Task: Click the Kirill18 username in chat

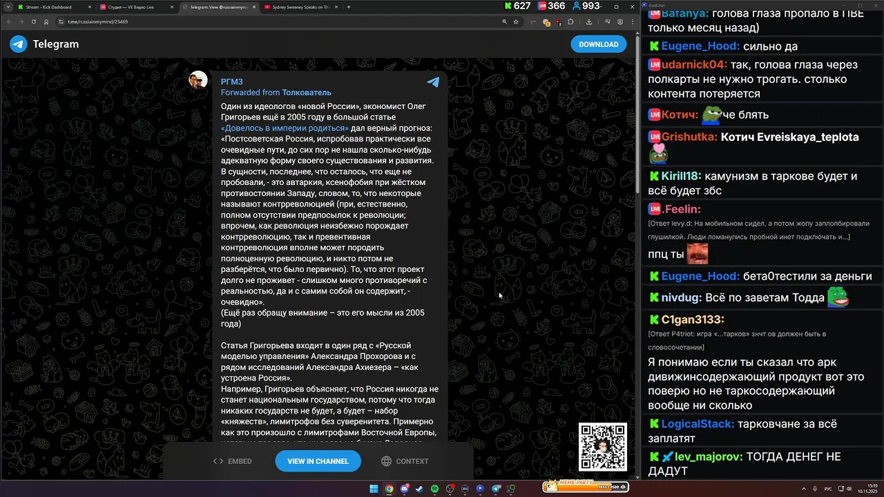Action: [681, 176]
